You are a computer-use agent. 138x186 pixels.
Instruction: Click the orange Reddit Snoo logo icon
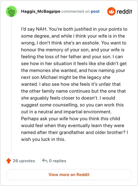point(111,11)
